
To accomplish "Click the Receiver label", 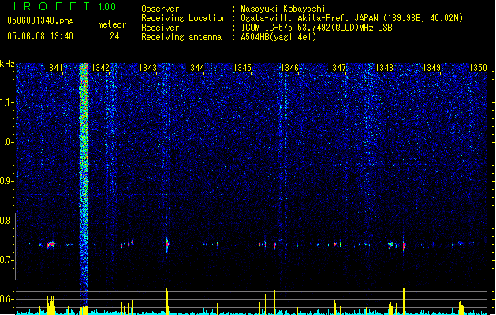I will click(x=160, y=28).
